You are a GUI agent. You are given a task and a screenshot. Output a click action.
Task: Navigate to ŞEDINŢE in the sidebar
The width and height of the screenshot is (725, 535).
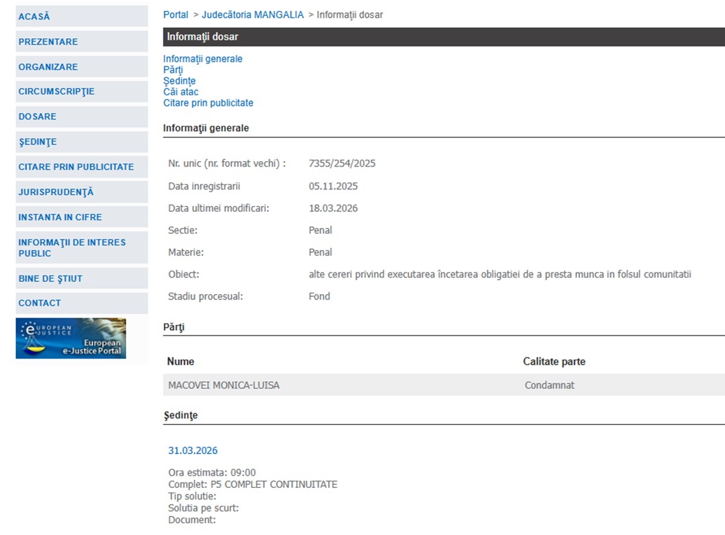click(37, 142)
